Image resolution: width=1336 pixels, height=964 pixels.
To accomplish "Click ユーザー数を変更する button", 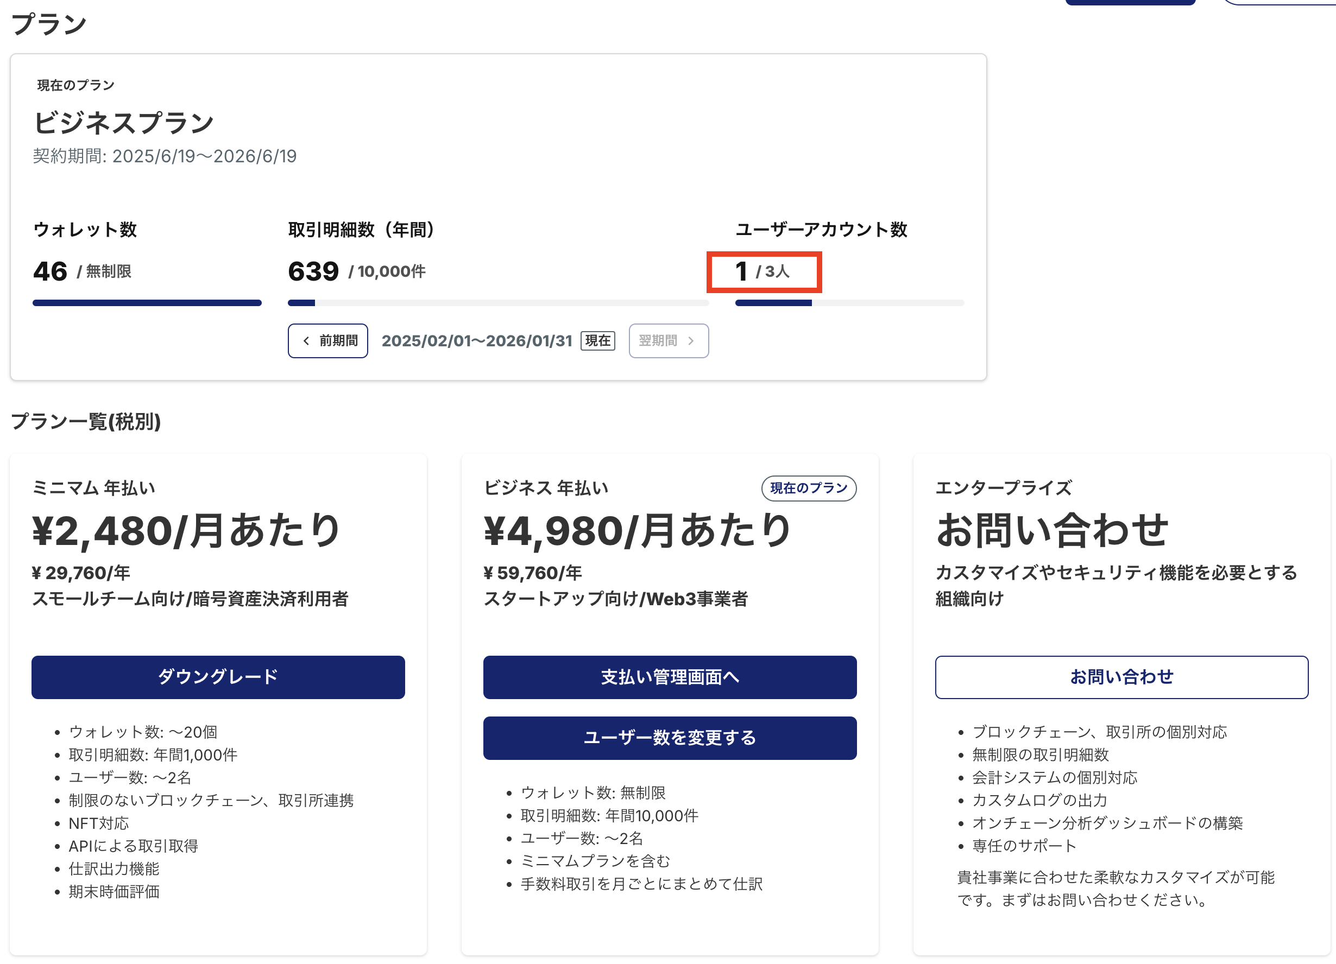I will [669, 738].
